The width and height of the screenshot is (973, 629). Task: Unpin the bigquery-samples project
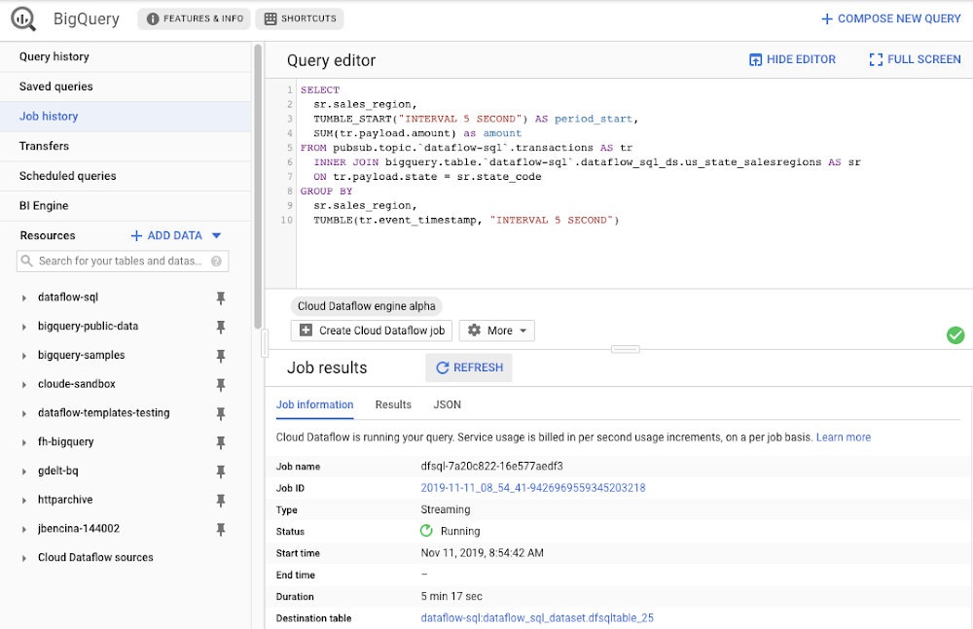coord(220,356)
